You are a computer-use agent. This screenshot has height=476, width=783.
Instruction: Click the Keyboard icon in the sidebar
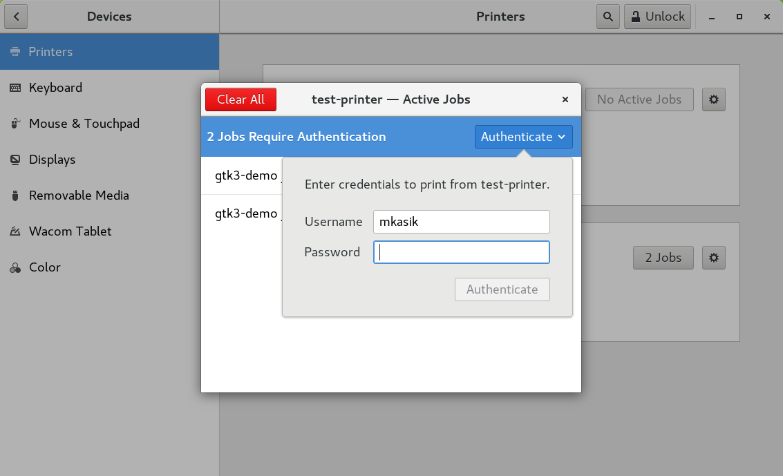(15, 88)
